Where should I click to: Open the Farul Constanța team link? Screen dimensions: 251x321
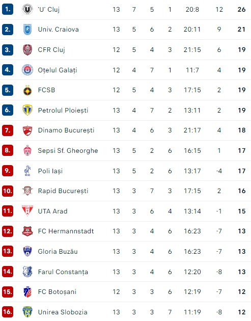click(x=63, y=272)
